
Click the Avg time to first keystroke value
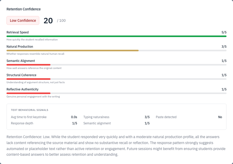pyautogui.click(x=74, y=117)
